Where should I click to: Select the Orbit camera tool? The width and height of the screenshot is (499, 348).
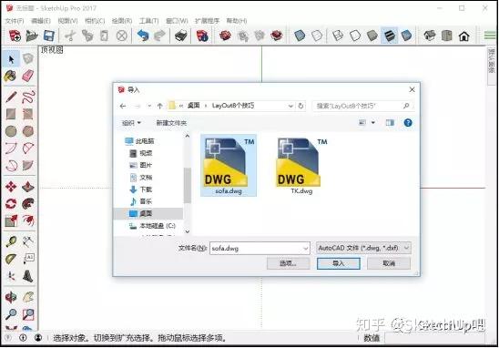pyautogui.click(x=11, y=297)
